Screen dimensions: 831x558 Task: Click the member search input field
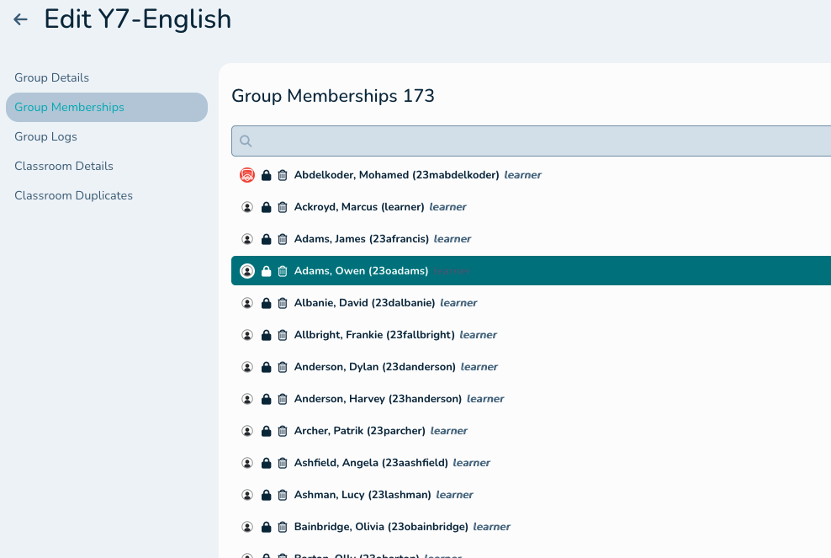click(538, 141)
